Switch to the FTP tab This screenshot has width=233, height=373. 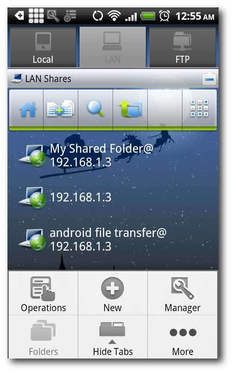(182, 47)
